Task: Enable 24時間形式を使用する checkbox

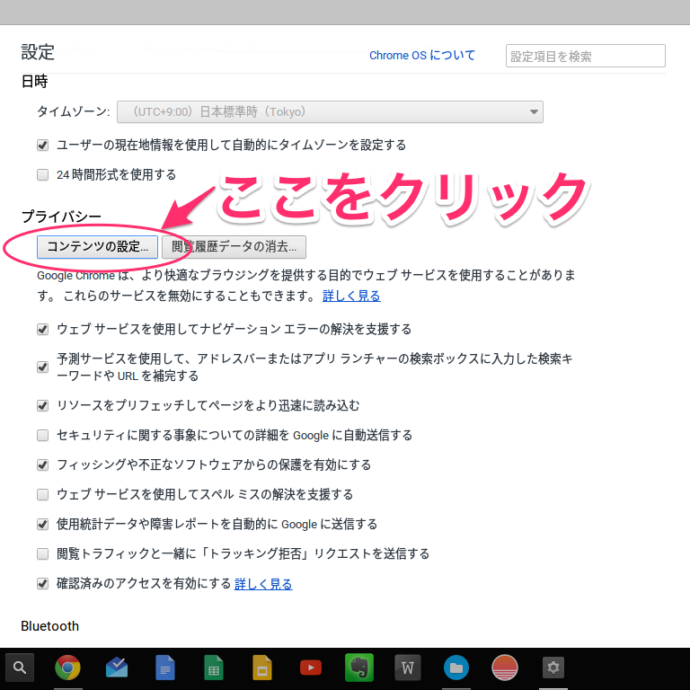Action: [x=43, y=175]
